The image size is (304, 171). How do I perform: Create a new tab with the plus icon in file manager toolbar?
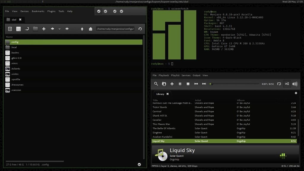44,29
